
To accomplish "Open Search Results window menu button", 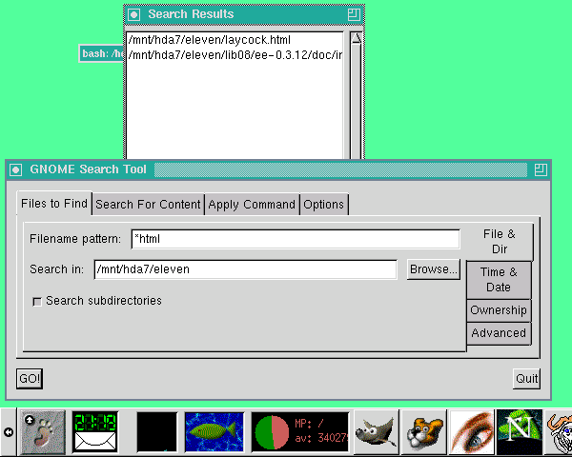I will 134,14.
